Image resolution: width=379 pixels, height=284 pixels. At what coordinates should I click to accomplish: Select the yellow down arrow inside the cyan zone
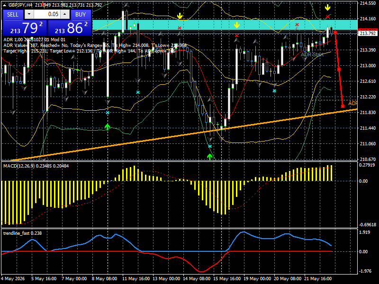pyautogui.click(x=236, y=25)
